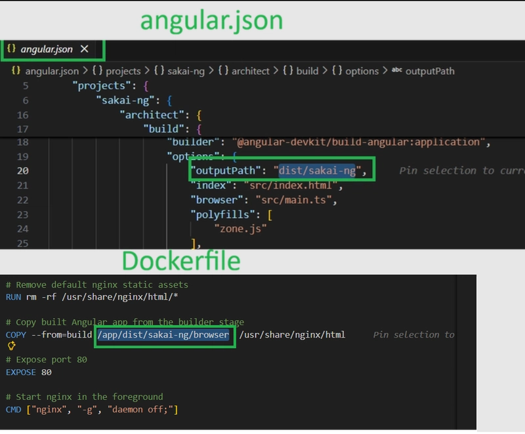
Task: Close the angular.json tab
Action: pos(85,49)
